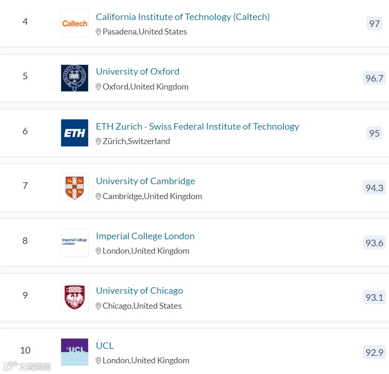
Task: Open the University of Cambridge link
Action: click(146, 181)
